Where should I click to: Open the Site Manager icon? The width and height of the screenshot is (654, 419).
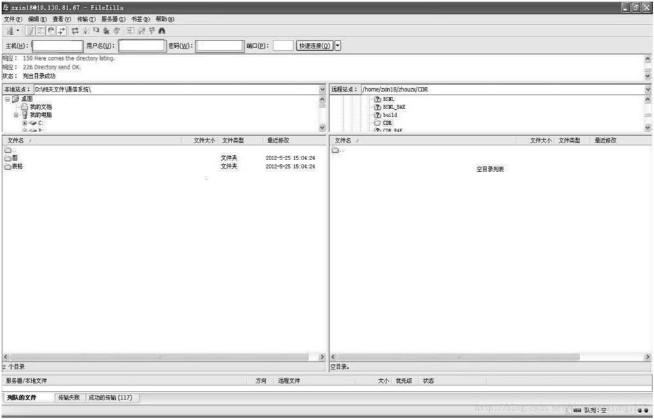(10, 31)
